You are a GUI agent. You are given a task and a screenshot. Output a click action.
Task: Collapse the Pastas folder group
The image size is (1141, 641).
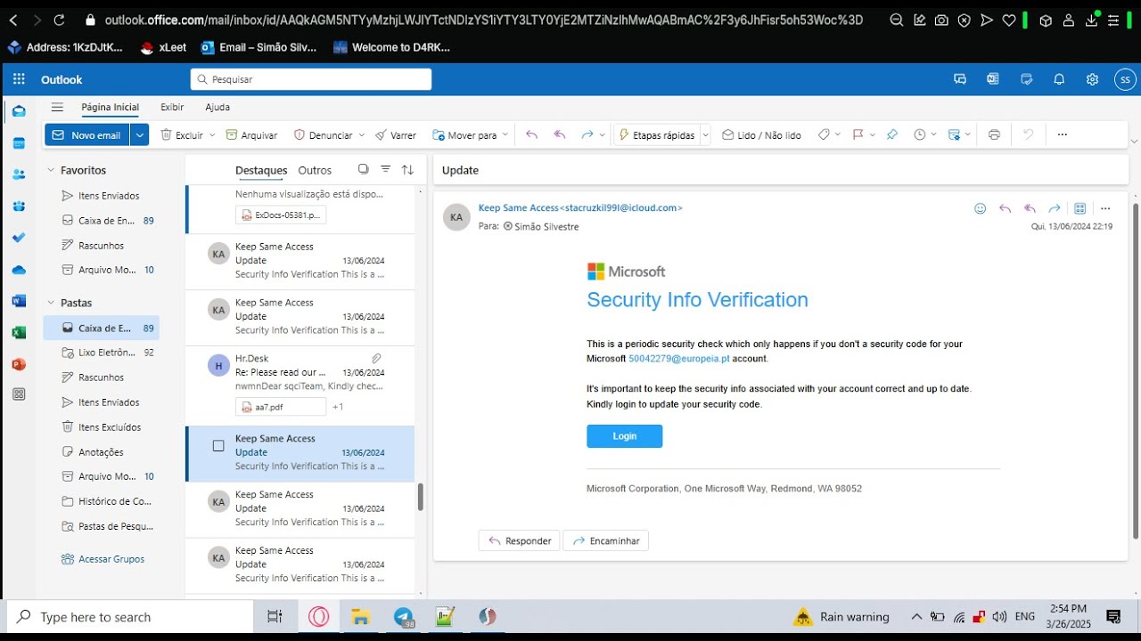point(51,303)
